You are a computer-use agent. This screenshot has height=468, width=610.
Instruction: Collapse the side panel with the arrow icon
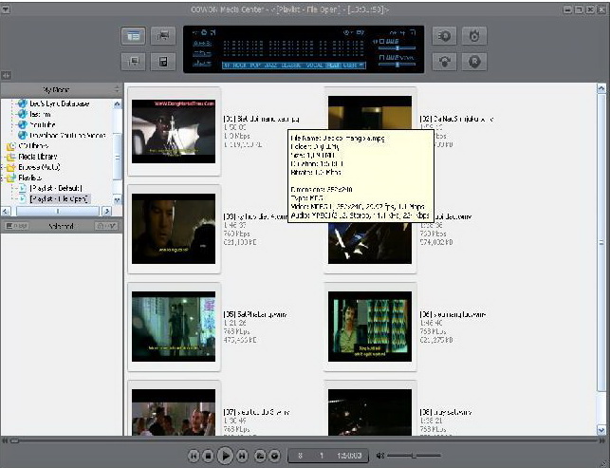pyautogui.click(x=6, y=75)
